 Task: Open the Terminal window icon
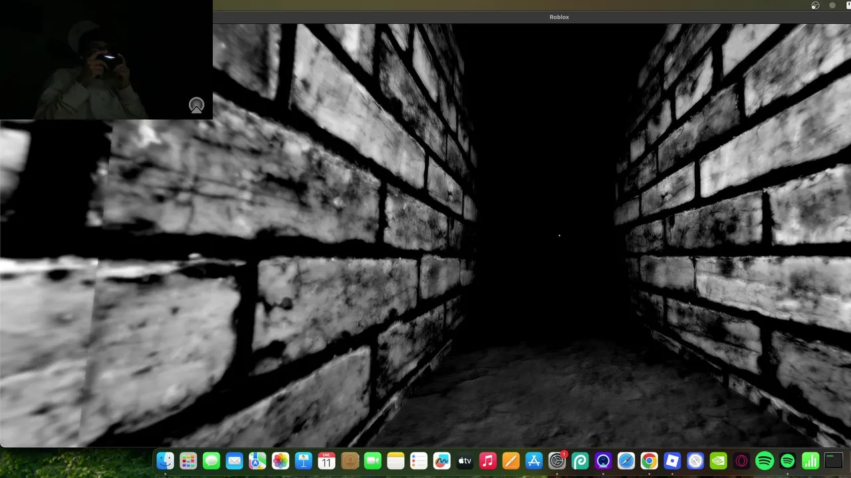(834, 461)
